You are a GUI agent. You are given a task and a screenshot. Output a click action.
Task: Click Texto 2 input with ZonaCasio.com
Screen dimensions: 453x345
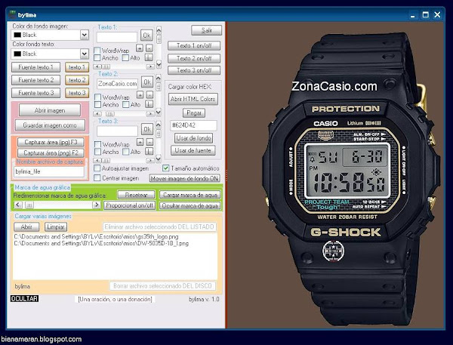click(x=117, y=84)
